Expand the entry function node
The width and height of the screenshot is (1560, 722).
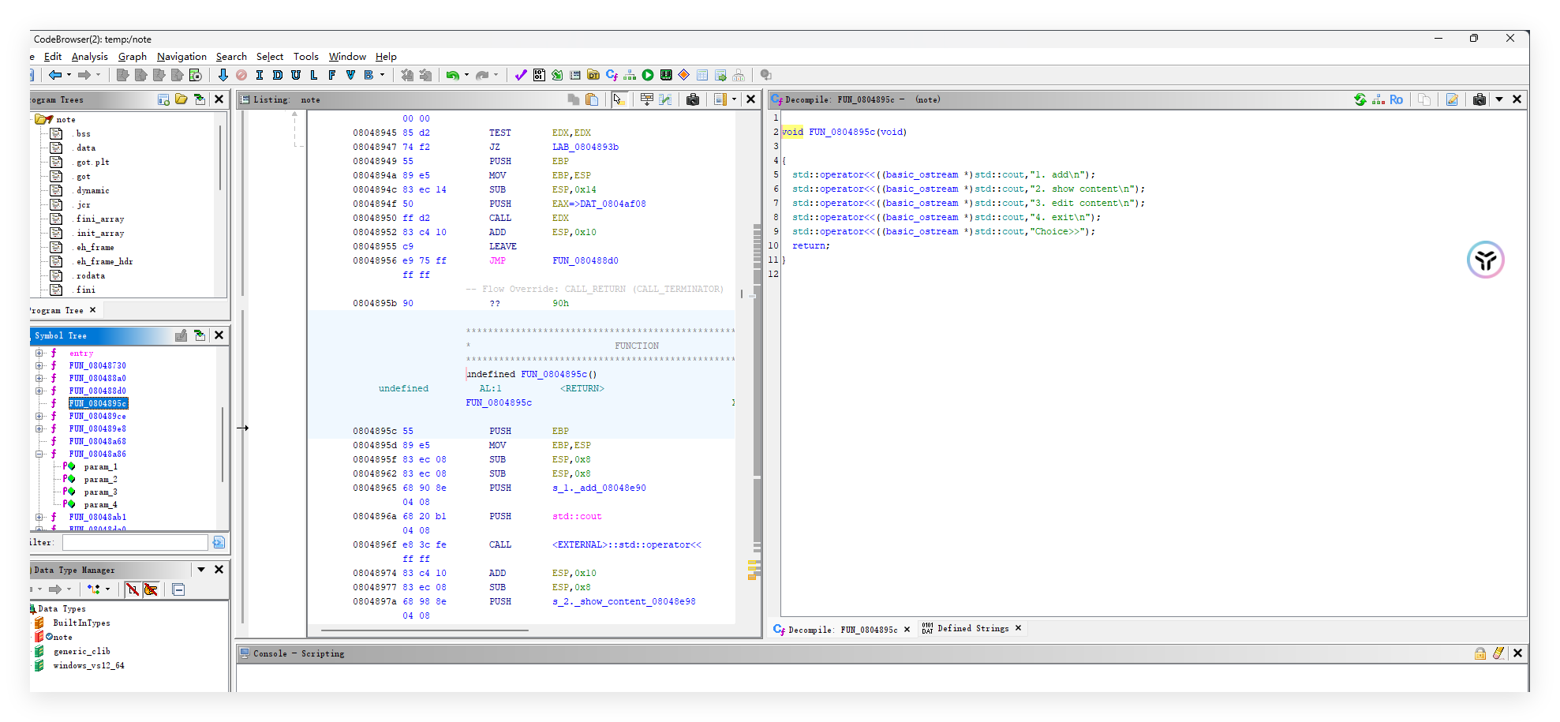click(39, 354)
